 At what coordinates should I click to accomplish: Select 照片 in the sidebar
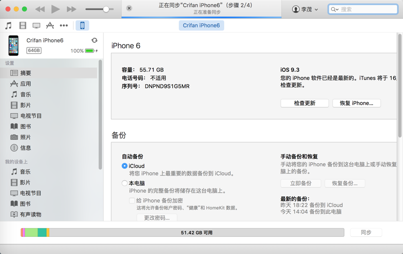click(x=48, y=137)
